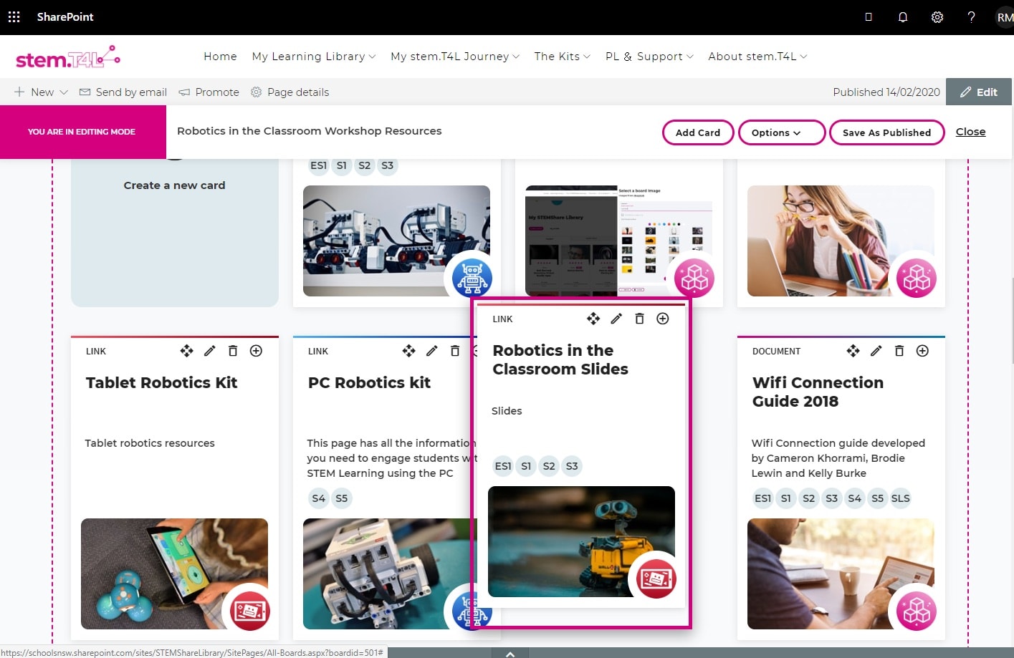
Task: Click the Save As Published button
Action: point(886,132)
